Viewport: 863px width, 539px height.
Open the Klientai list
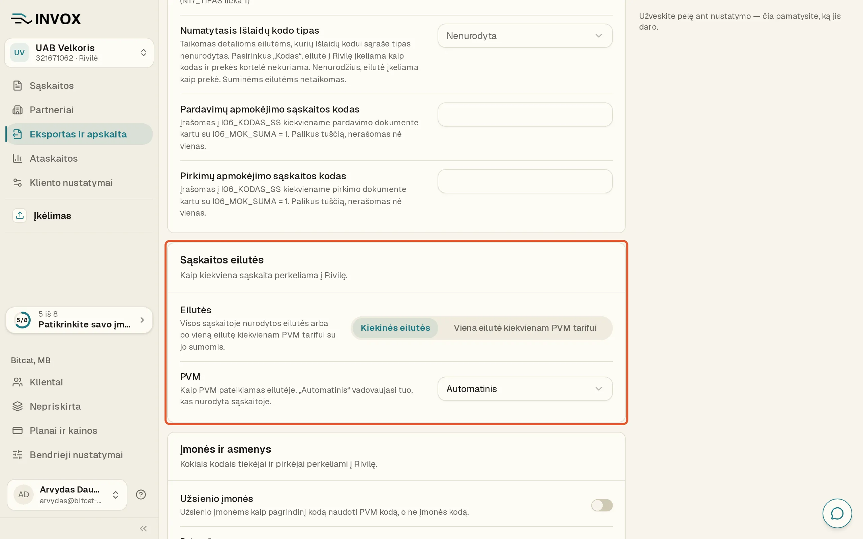point(79,382)
